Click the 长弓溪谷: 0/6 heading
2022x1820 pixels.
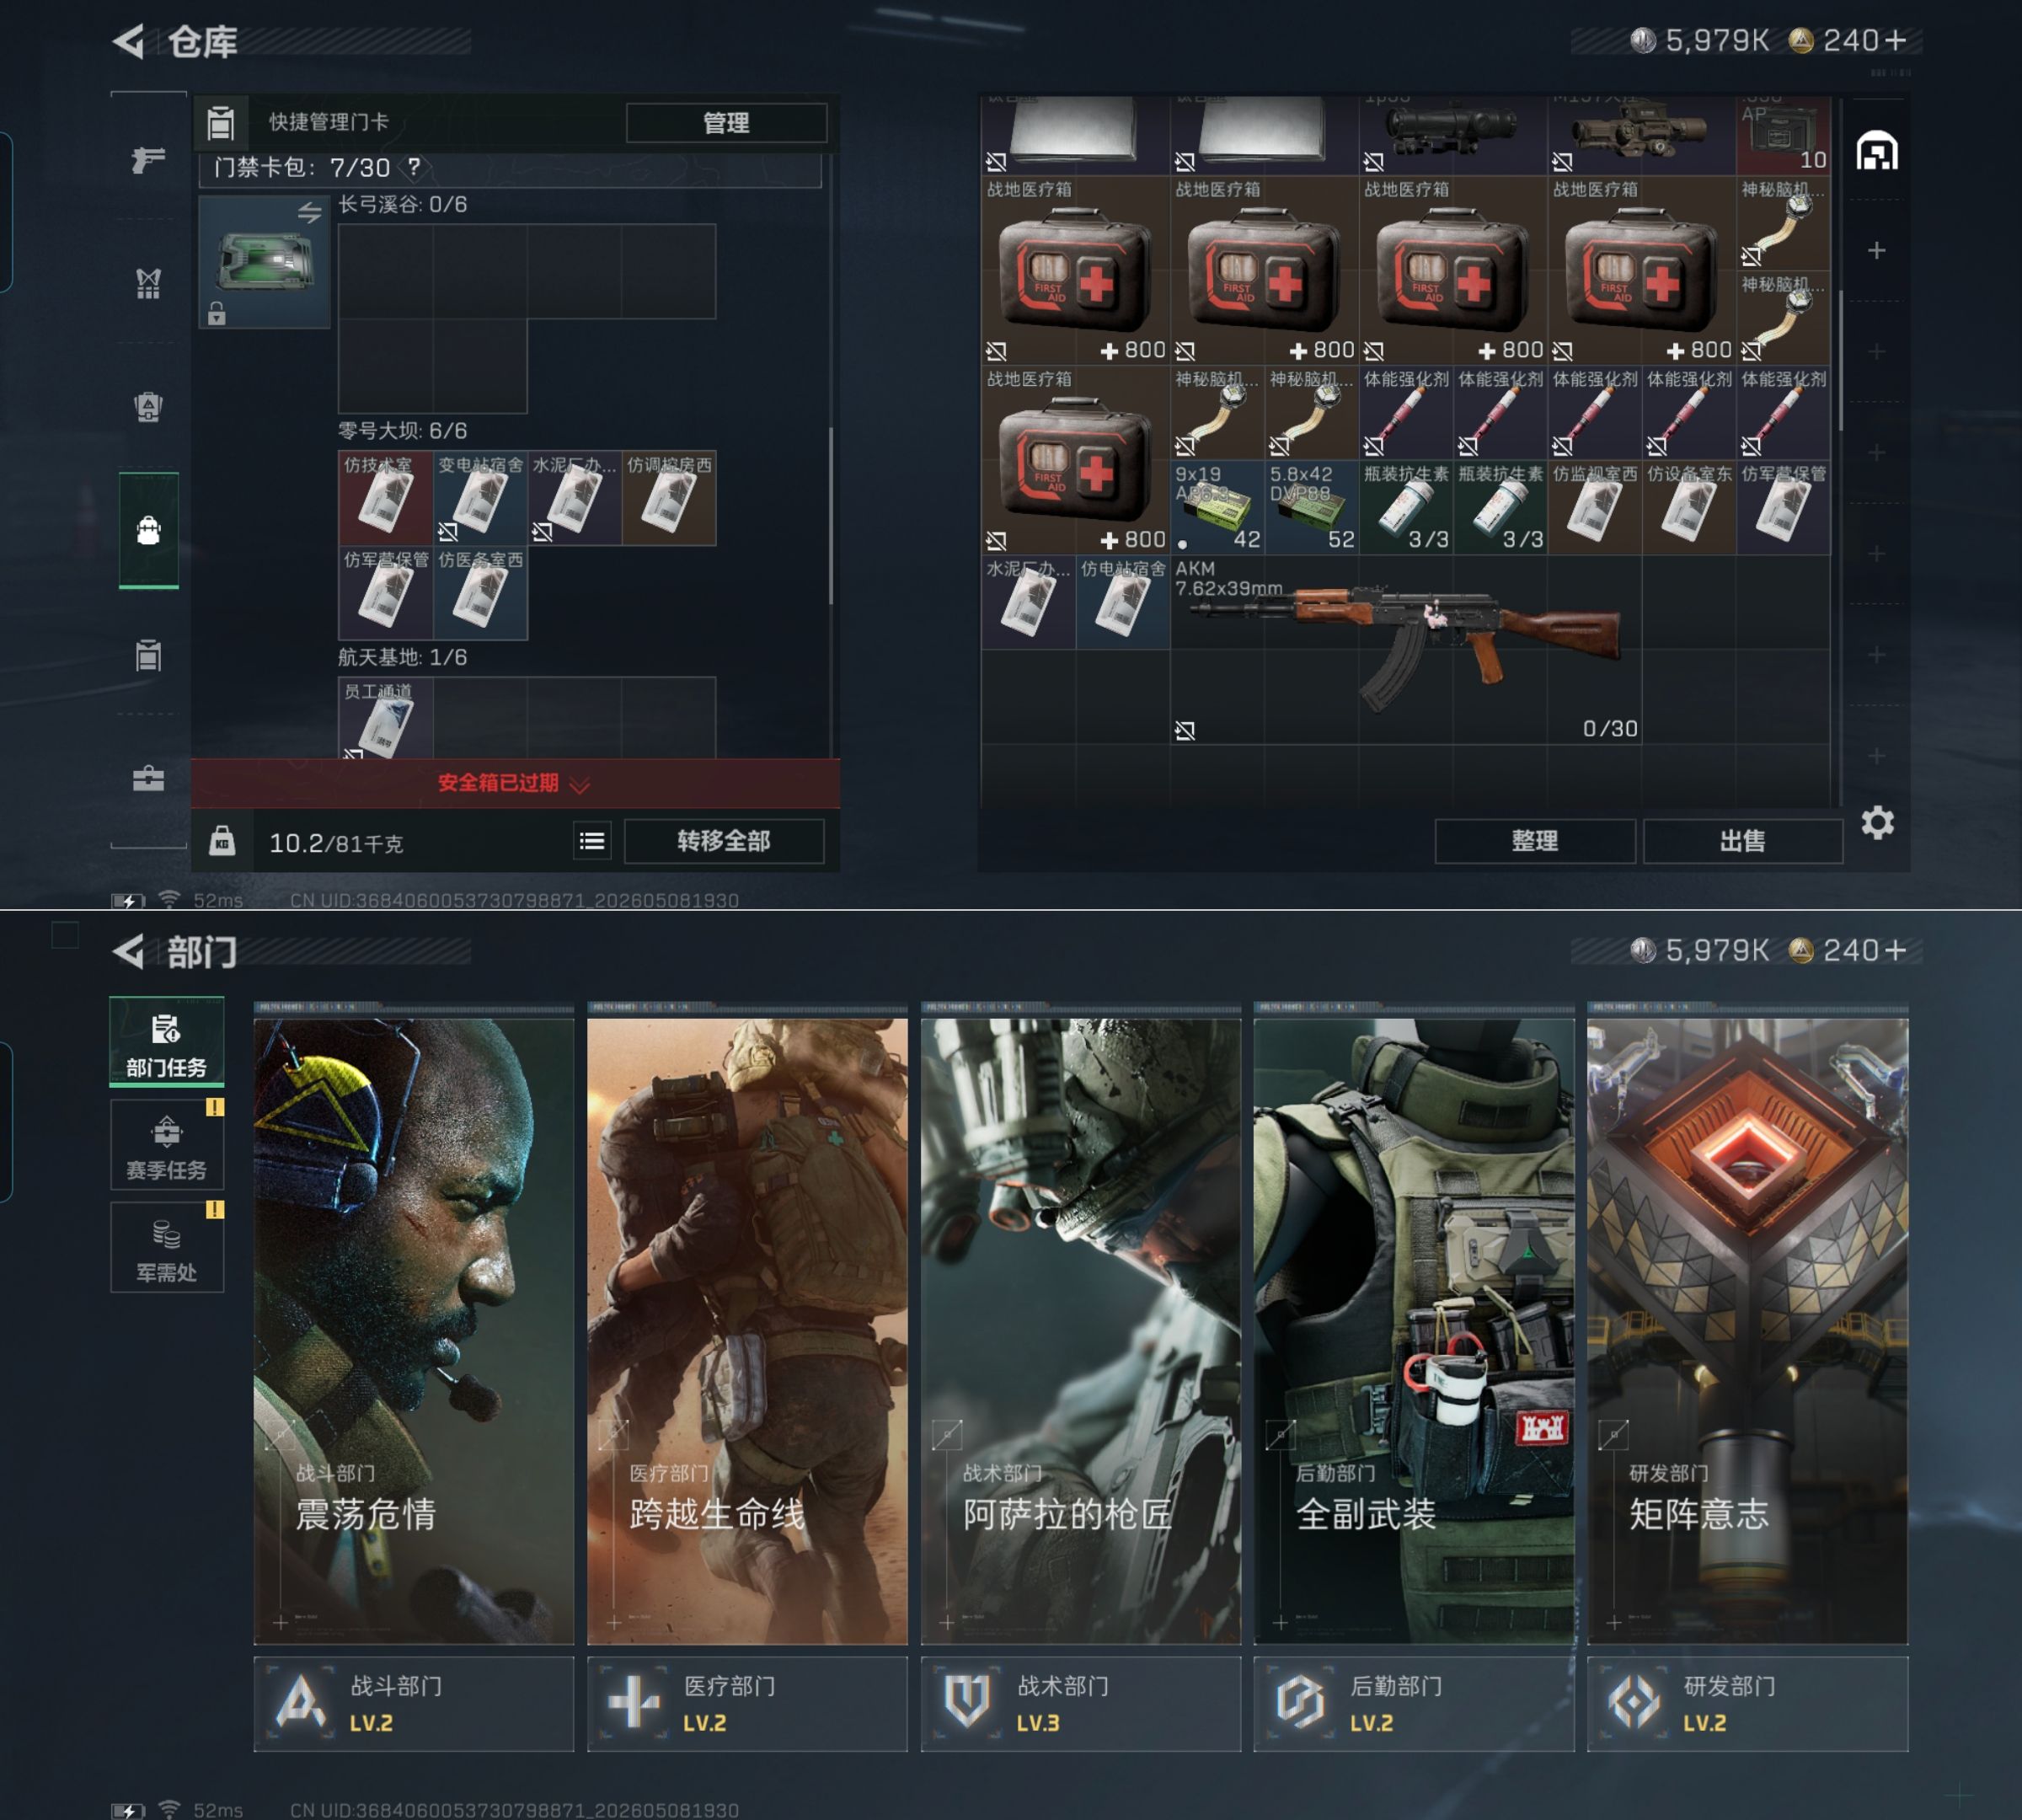[402, 205]
